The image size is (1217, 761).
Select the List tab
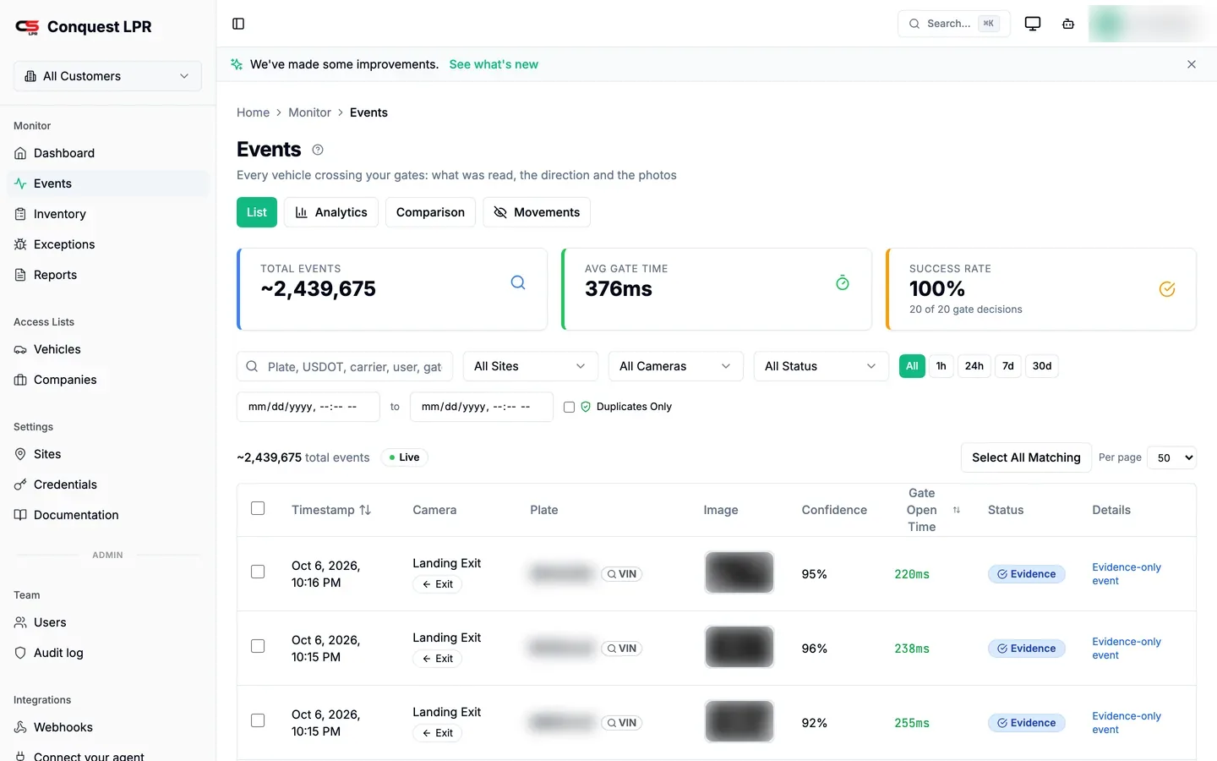click(257, 212)
